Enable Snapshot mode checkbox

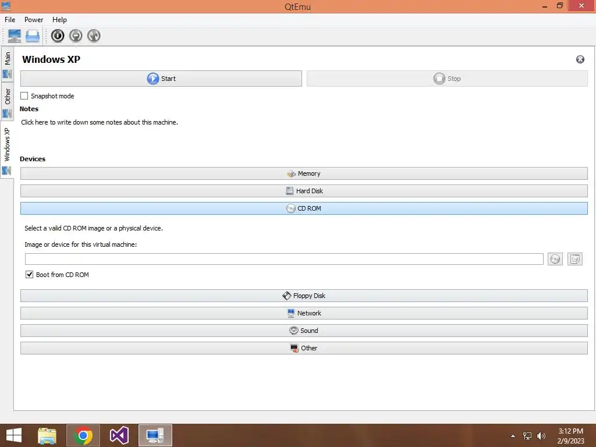point(24,96)
